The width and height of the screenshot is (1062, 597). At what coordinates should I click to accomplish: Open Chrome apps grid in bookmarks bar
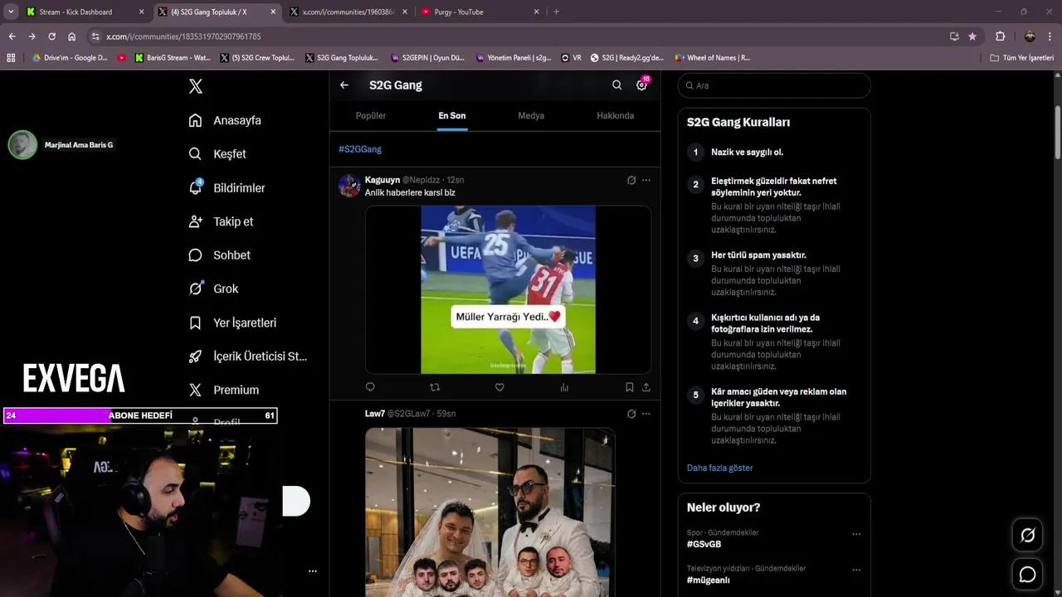(x=11, y=58)
